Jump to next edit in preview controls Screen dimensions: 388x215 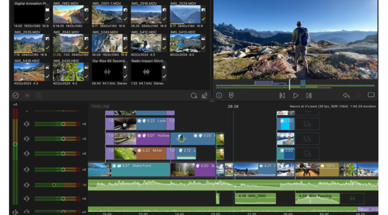click(x=309, y=96)
